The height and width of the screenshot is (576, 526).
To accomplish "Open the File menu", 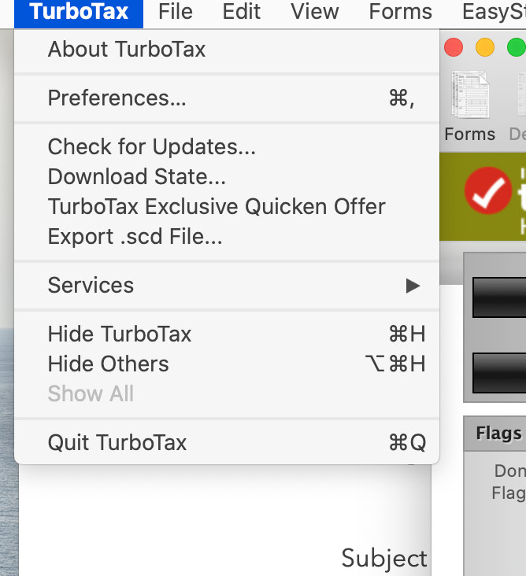I will click(x=176, y=13).
